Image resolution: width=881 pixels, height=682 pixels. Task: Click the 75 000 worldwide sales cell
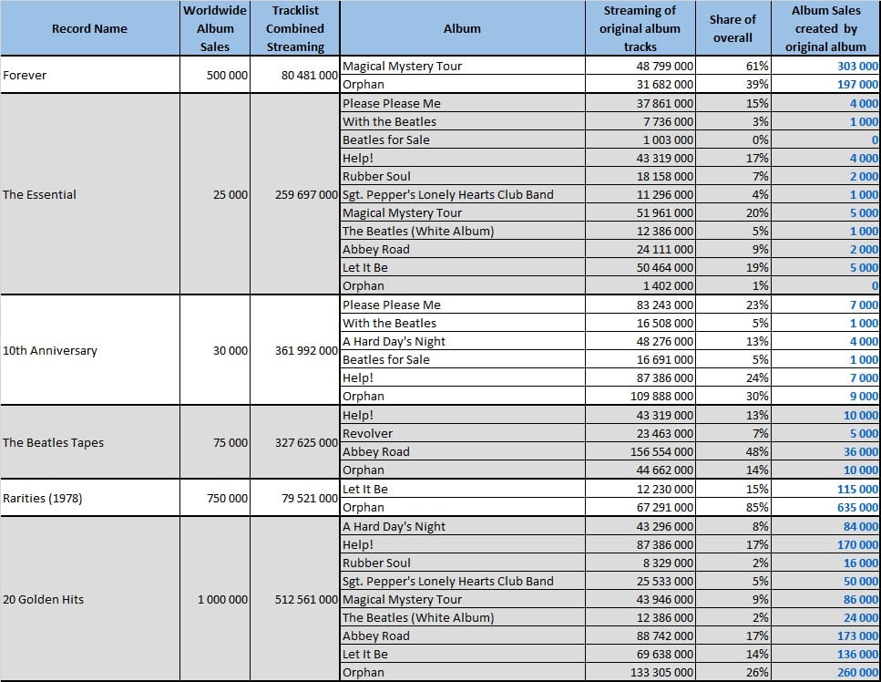point(215,442)
